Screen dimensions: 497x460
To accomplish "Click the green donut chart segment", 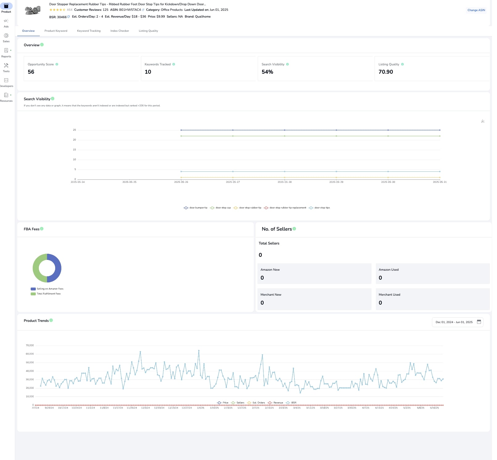I will click(x=36, y=268).
